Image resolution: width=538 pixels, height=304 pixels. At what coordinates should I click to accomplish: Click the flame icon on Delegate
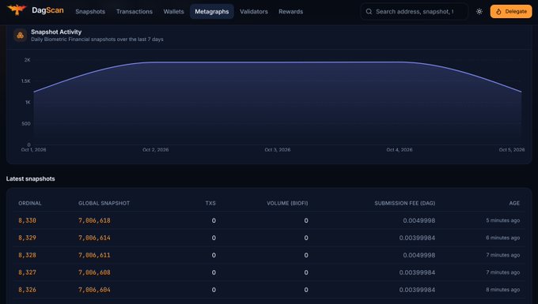click(498, 12)
